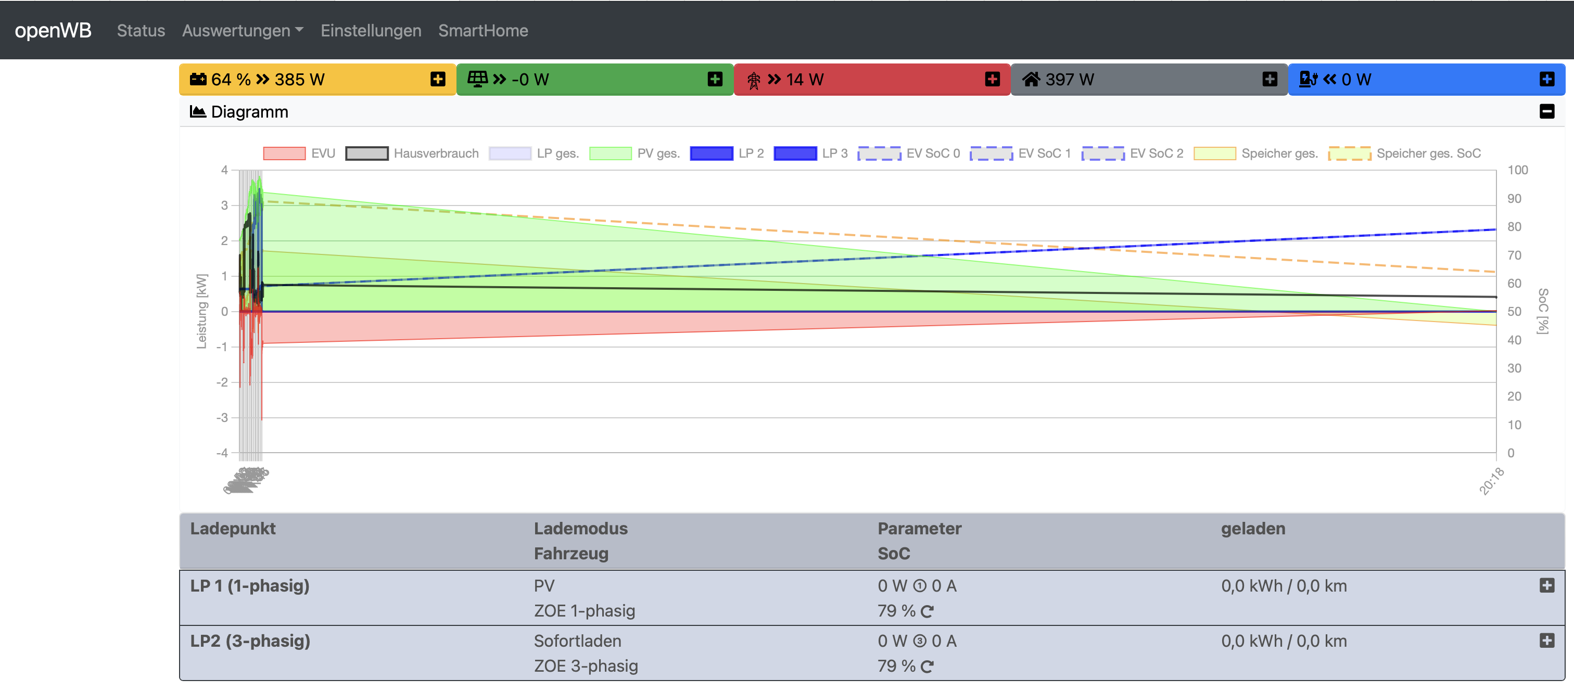Expand LP 1 (1-phasig) charge point details
The image size is (1574, 692).
(1546, 586)
